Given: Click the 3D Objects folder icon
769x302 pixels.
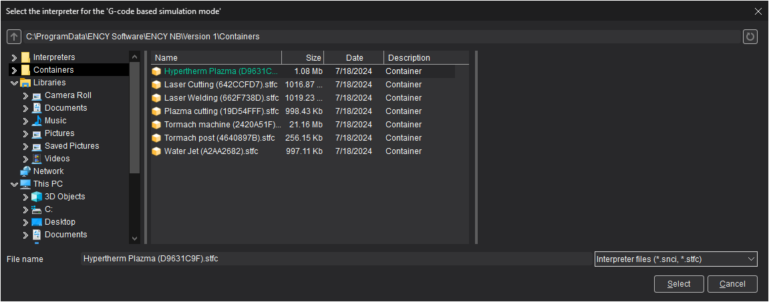Looking at the screenshot, I should (37, 197).
